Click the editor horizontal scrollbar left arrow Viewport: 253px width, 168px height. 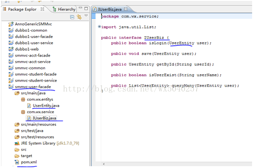point(104,164)
